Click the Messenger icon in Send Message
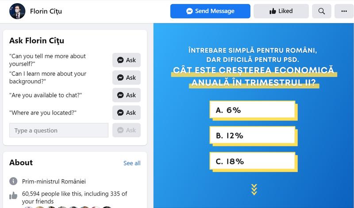Screen dimensions: 354x208 pos(189,11)
